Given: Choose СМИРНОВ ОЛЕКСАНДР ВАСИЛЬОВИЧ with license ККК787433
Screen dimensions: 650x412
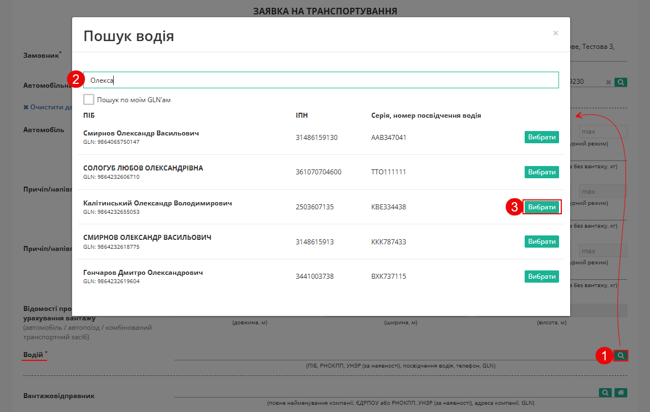Looking at the screenshot, I should [541, 242].
